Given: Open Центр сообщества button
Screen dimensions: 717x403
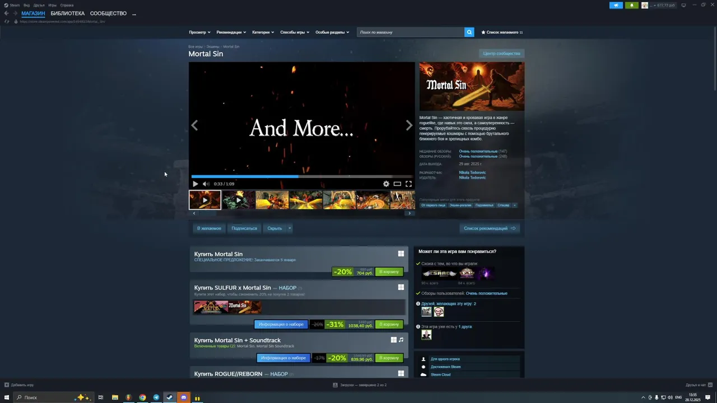Looking at the screenshot, I should pyautogui.click(x=501, y=53).
